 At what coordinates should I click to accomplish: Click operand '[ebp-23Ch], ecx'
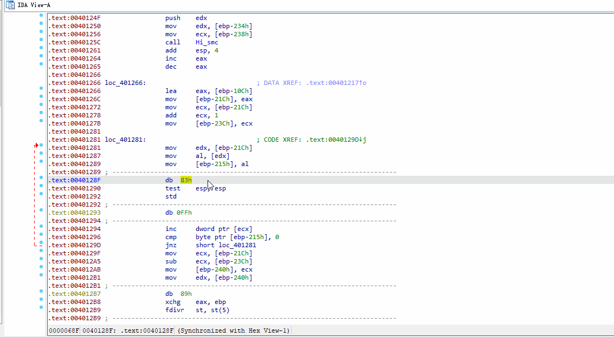tap(224, 123)
